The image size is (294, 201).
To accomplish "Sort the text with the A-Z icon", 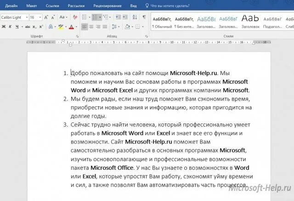I will point(135,17).
